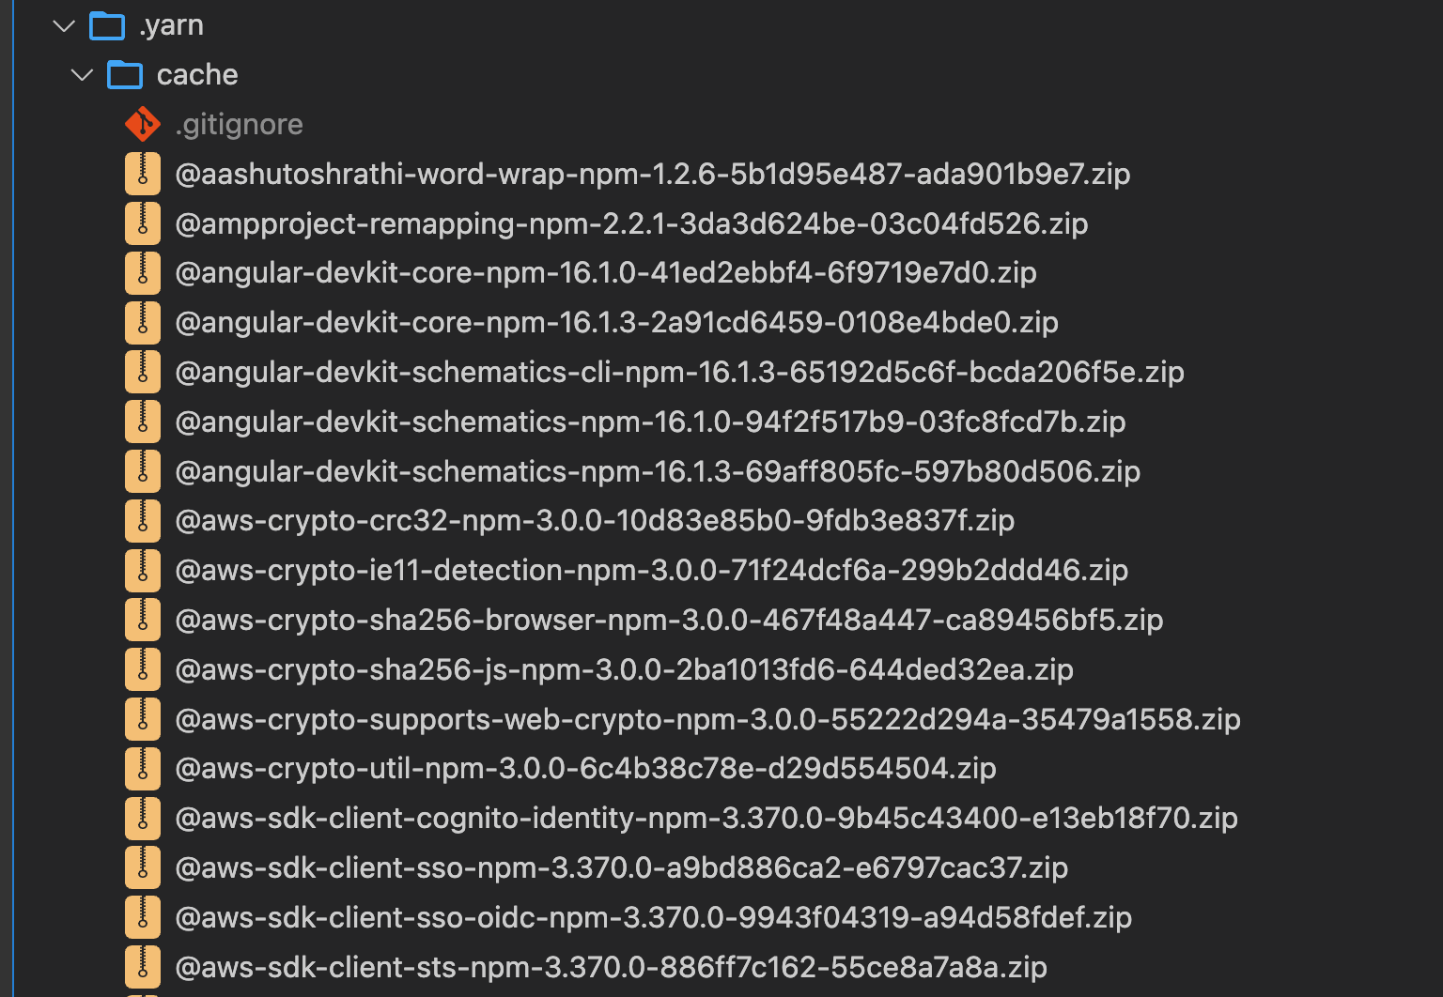1443x997 pixels.
Task: Click zip icon for aws-sdk-client-sts archive
Action: coord(143,967)
